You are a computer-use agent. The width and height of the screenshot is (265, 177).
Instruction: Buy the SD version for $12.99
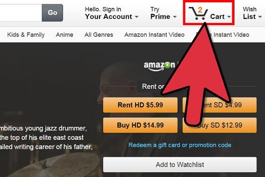tap(220, 125)
